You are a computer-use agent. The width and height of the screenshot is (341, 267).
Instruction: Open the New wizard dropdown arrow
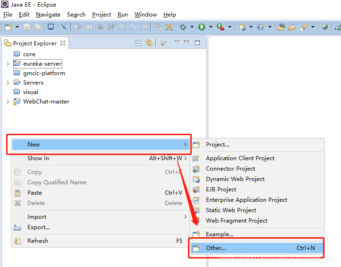(x=17, y=27)
